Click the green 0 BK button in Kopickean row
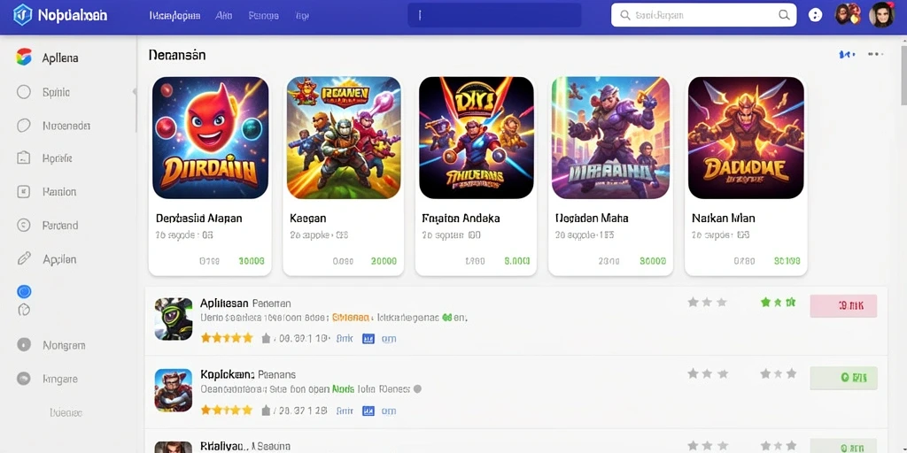This screenshot has width=907, height=453. click(843, 378)
